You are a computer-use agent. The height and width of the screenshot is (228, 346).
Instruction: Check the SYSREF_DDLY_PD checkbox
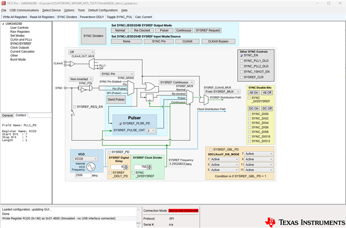pyautogui.click(x=110, y=173)
